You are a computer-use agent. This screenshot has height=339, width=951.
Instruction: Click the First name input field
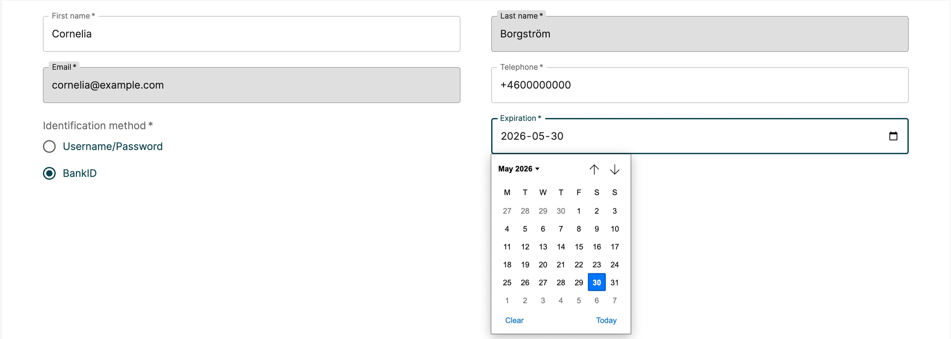click(251, 34)
